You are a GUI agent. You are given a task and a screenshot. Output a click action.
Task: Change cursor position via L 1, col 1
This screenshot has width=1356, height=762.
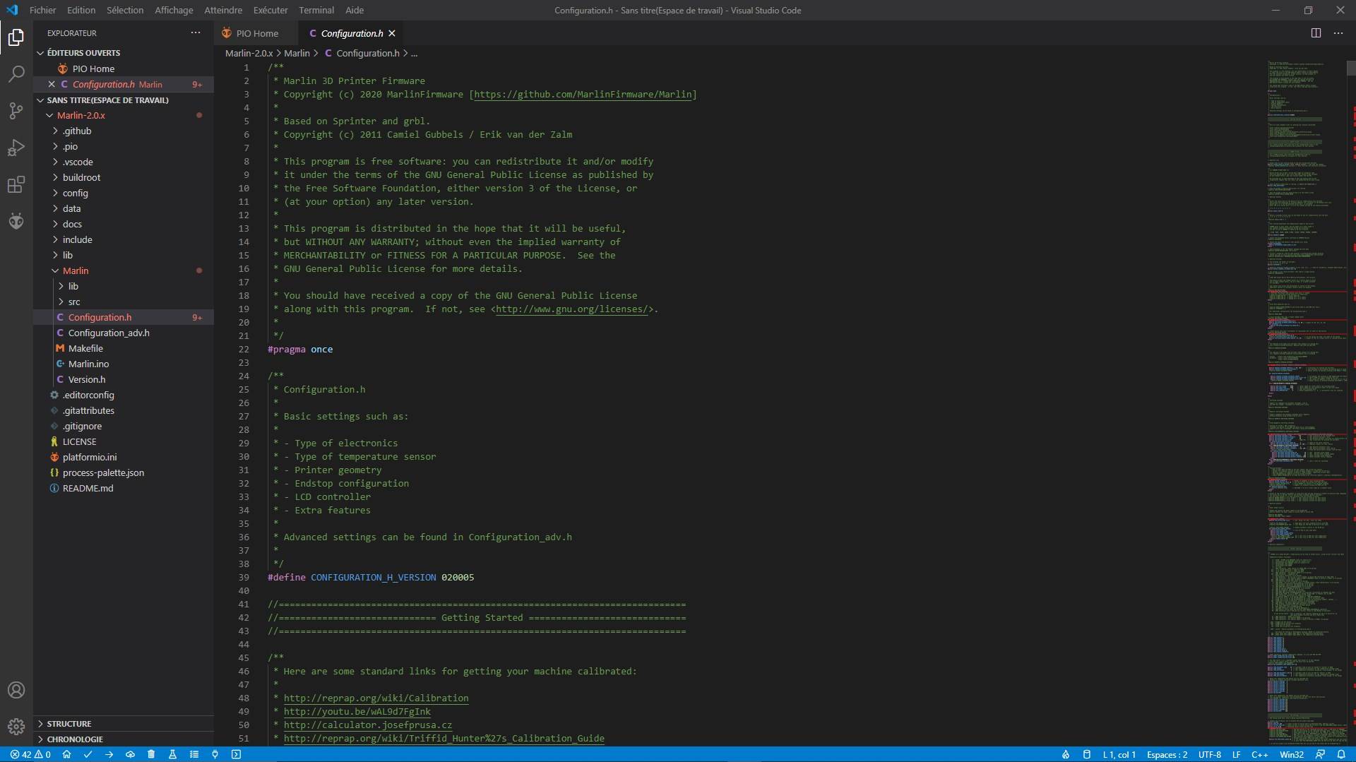tap(1119, 754)
